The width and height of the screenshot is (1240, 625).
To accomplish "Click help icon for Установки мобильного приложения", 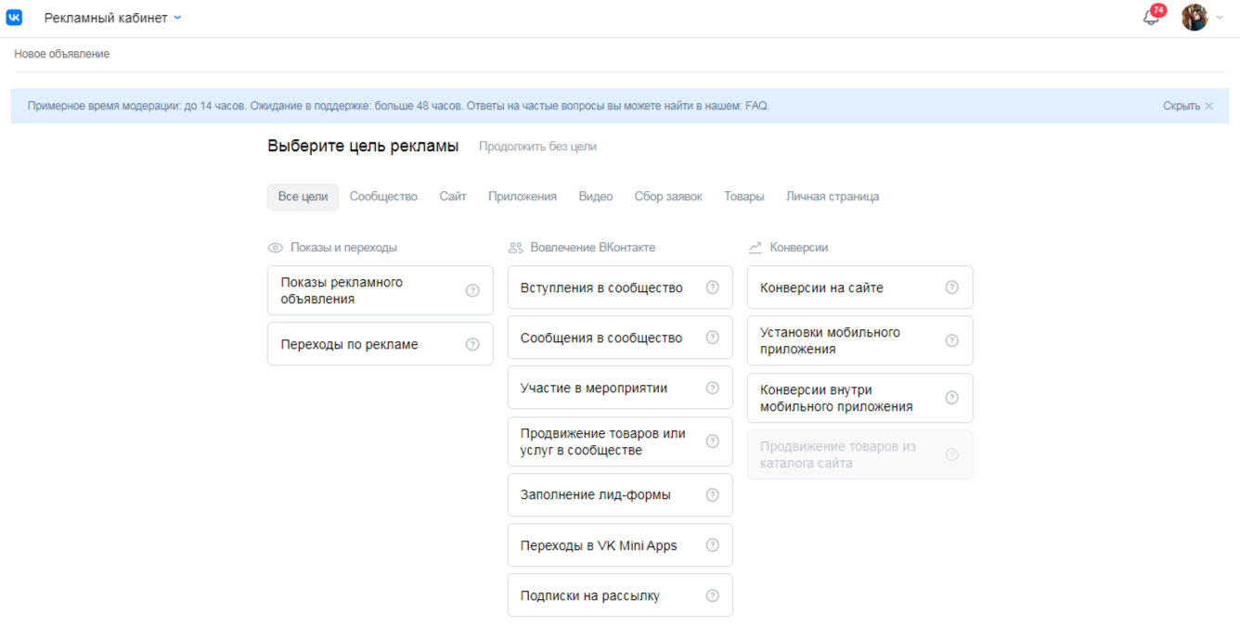I will (x=951, y=340).
